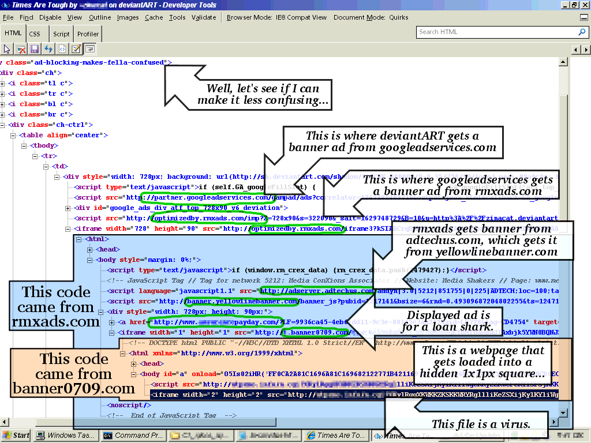Click the vertical scrollbar down arrow
The image size is (591, 443).
563,413
